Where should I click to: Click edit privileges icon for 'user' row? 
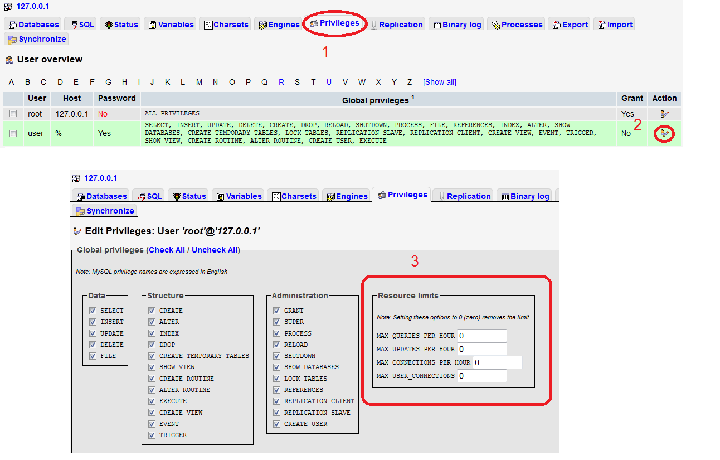[x=664, y=134]
